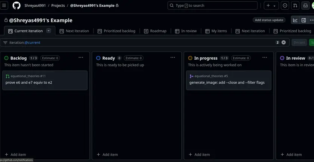Viewport: 314px width, 162px height.
Task: Click the Ready column 0 count badge
Action: click(x=119, y=58)
